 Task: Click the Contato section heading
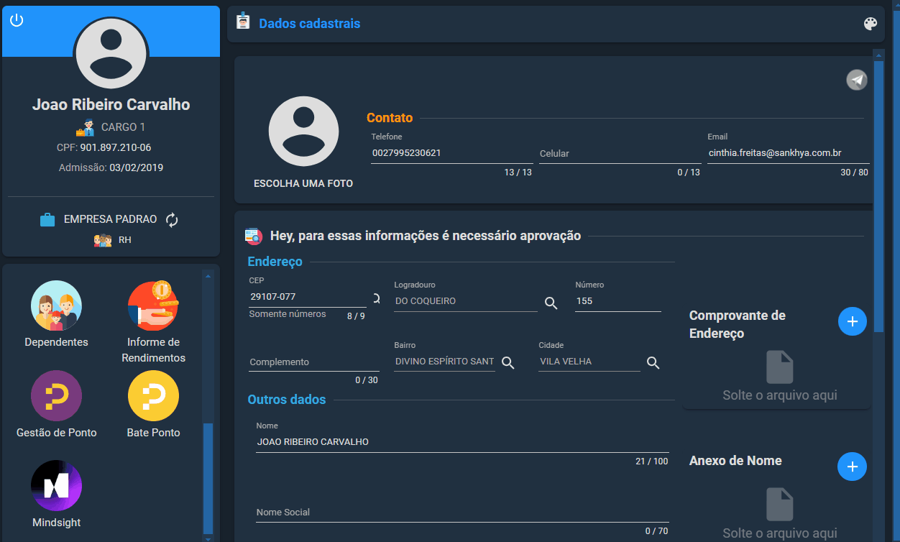pyautogui.click(x=390, y=118)
